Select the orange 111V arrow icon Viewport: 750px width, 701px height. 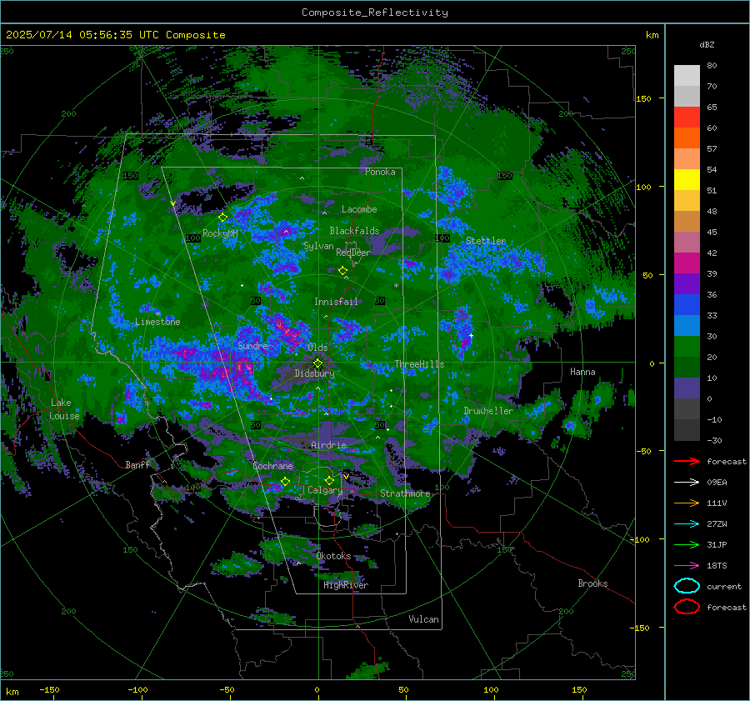[x=687, y=503]
